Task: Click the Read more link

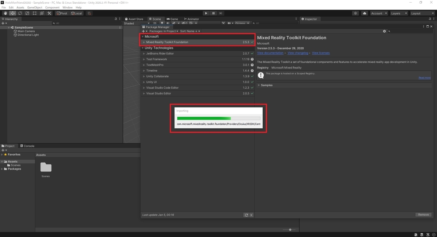Action: (x=425, y=78)
